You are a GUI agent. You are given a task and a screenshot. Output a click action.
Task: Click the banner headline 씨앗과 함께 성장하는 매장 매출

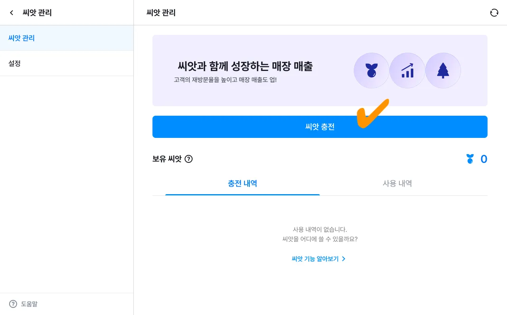point(245,66)
